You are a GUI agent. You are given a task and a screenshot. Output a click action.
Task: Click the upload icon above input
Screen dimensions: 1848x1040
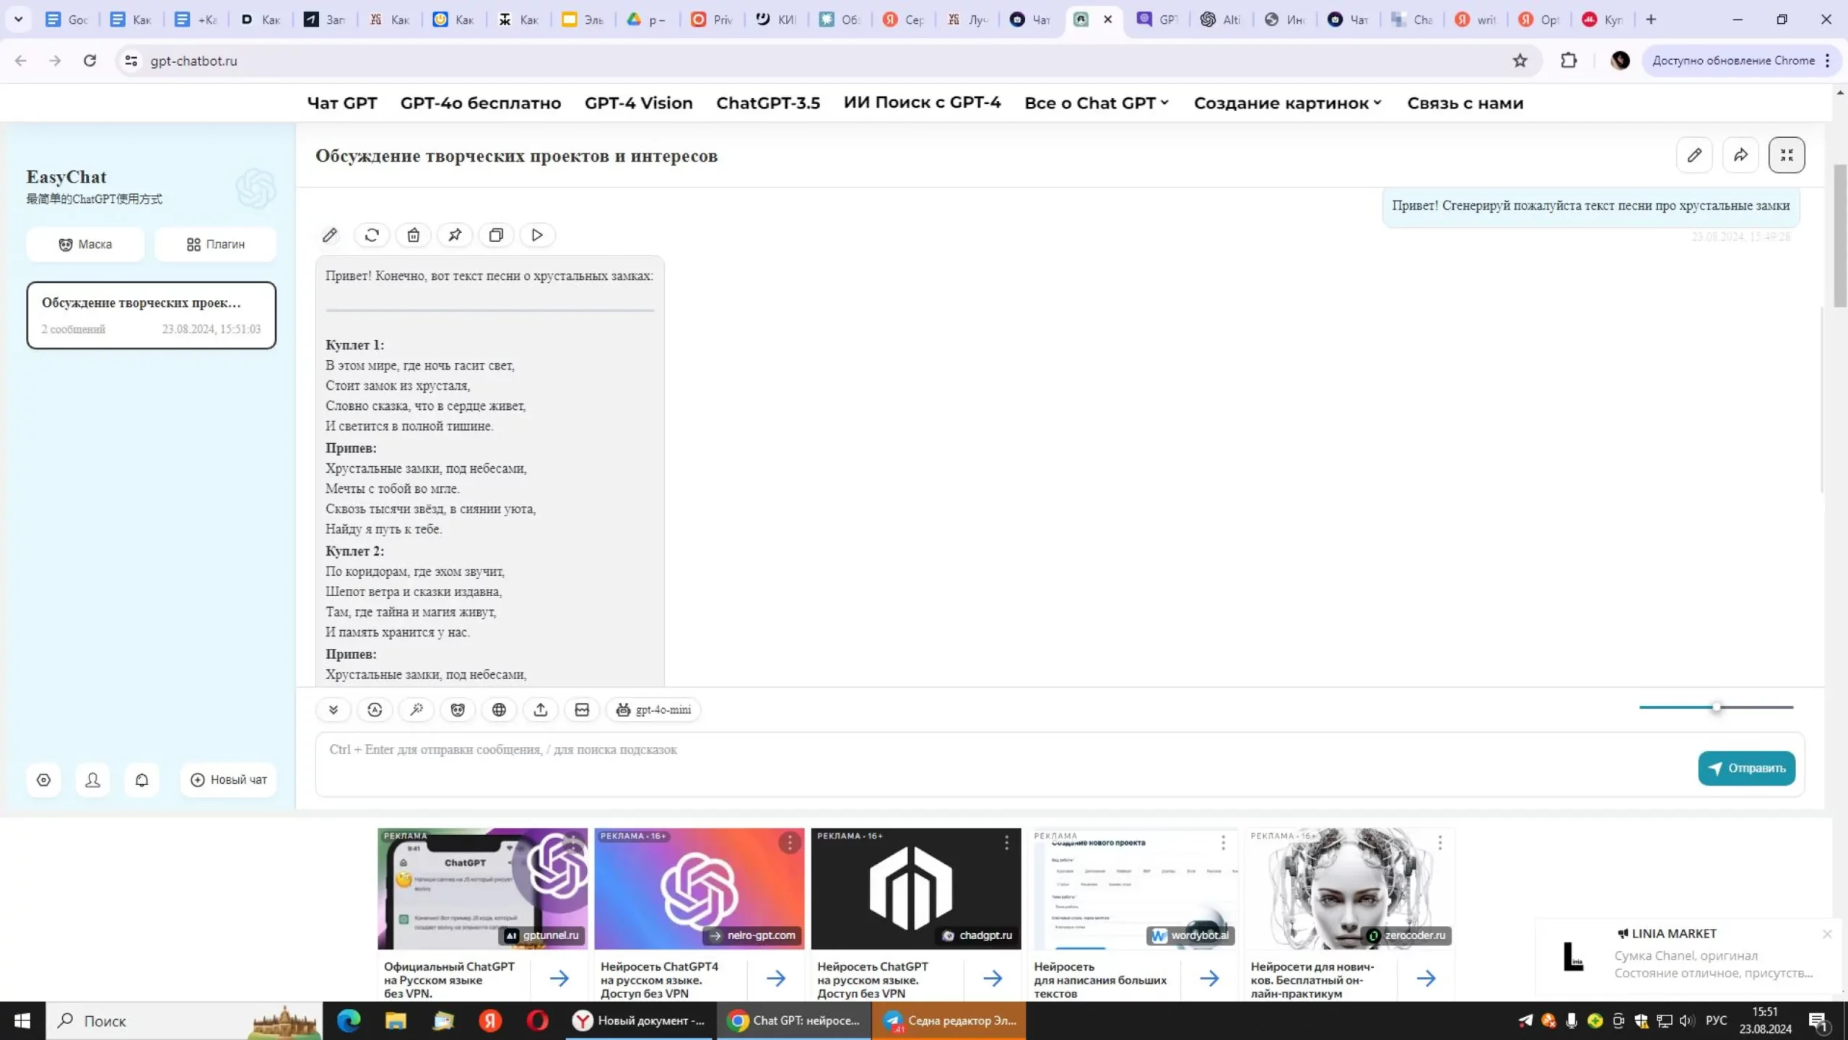[541, 709]
